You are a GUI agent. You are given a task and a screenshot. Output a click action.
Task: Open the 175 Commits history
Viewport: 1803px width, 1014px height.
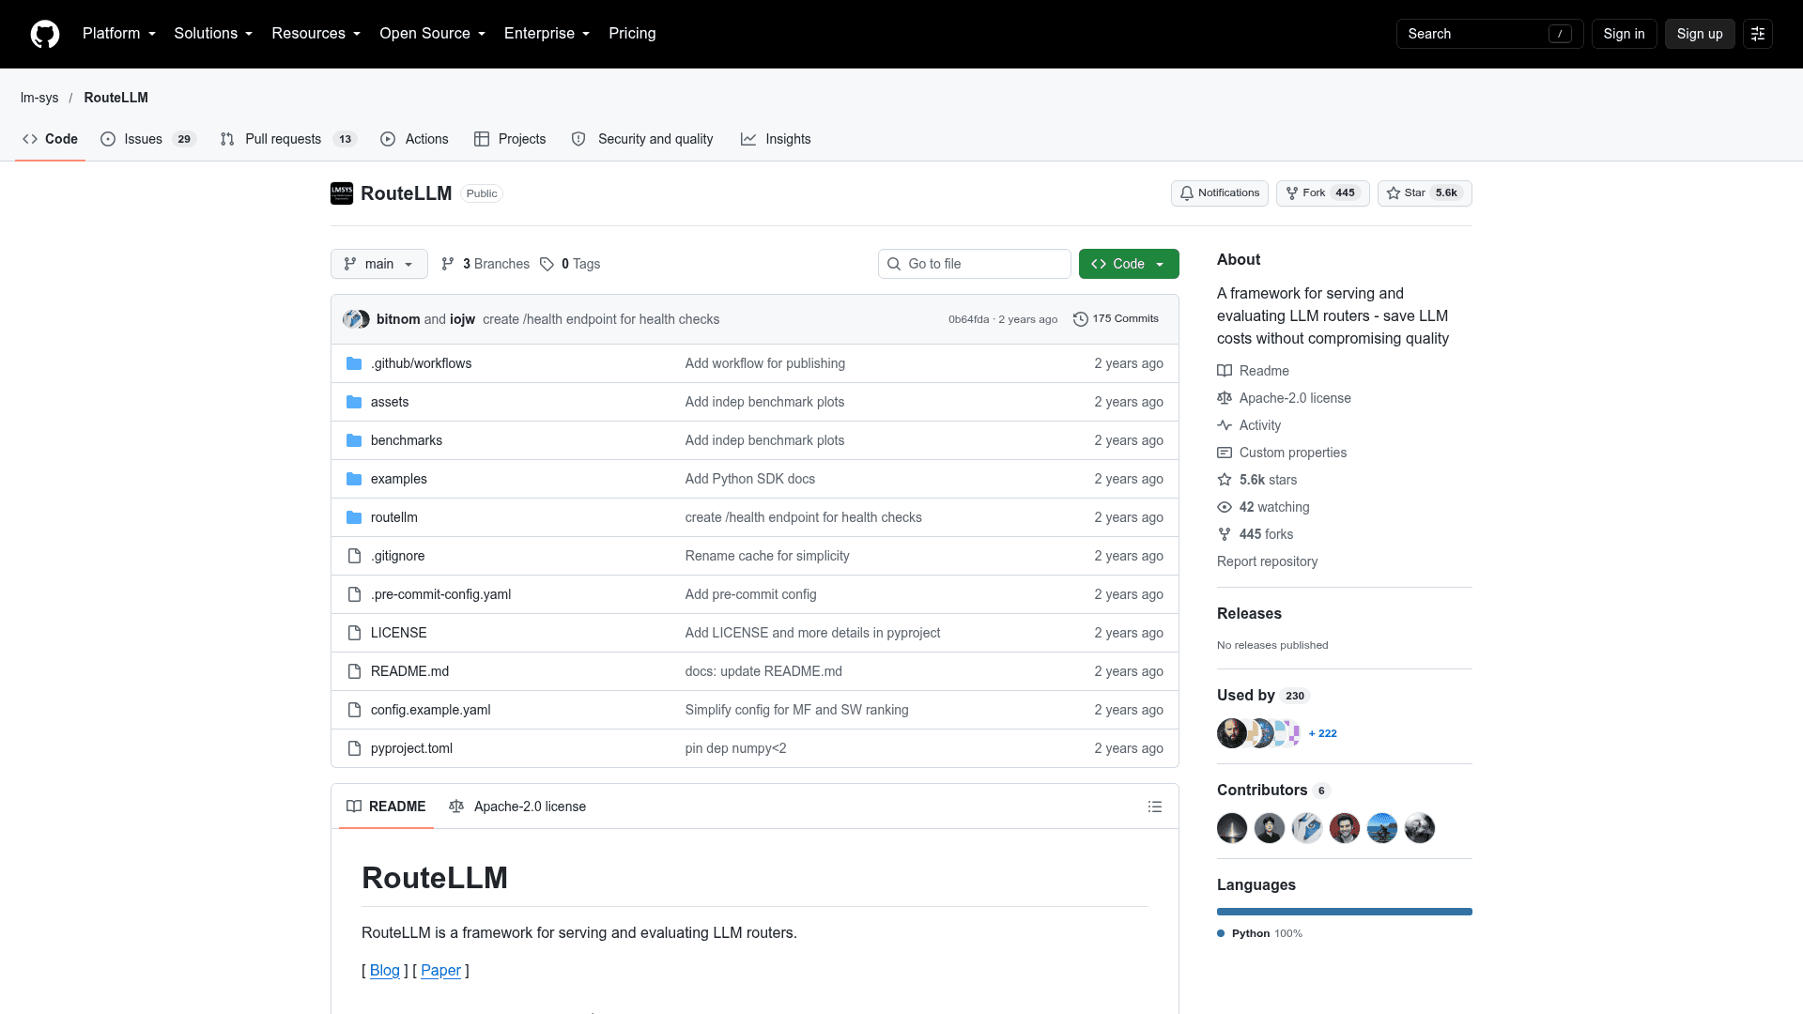(x=1116, y=319)
